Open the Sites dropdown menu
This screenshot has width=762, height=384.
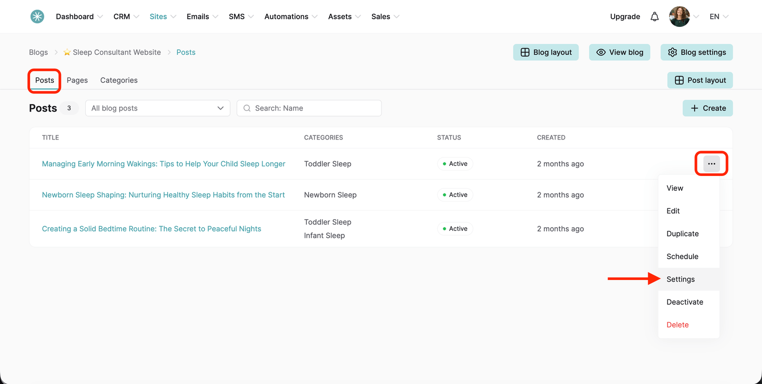(163, 17)
